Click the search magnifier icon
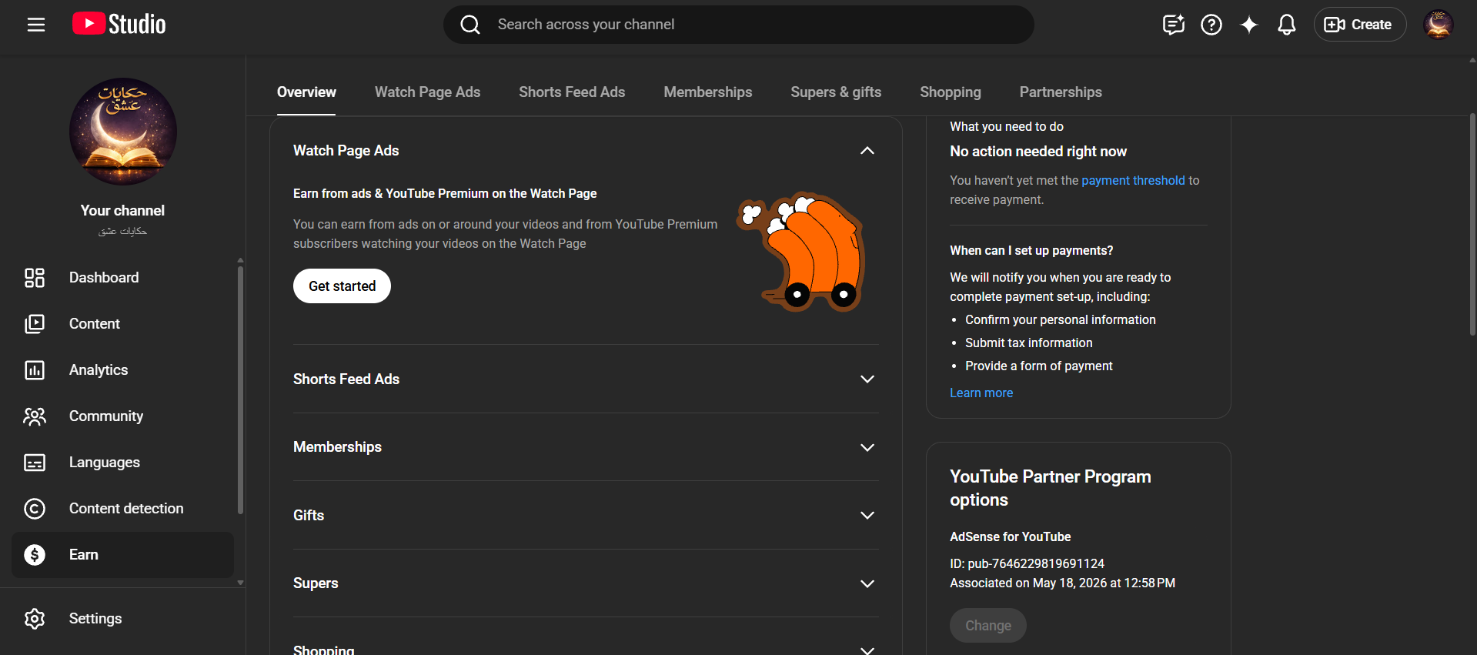The height and width of the screenshot is (655, 1477). pyautogui.click(x=470, y=25)
